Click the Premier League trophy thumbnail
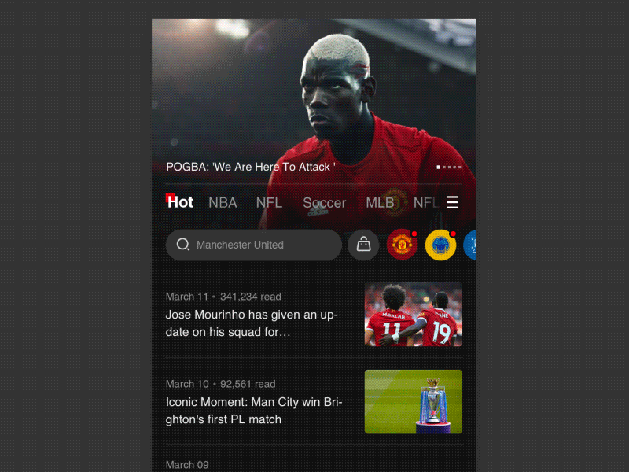 [414, 401]
